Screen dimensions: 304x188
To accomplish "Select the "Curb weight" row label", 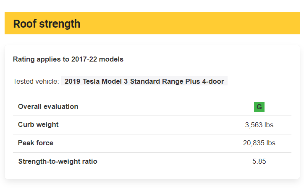I will [38, 124].
